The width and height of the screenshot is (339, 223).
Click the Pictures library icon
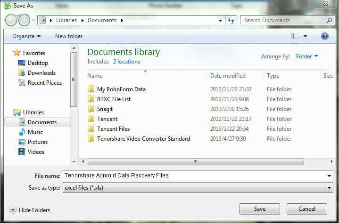click(x=22, y=142)
